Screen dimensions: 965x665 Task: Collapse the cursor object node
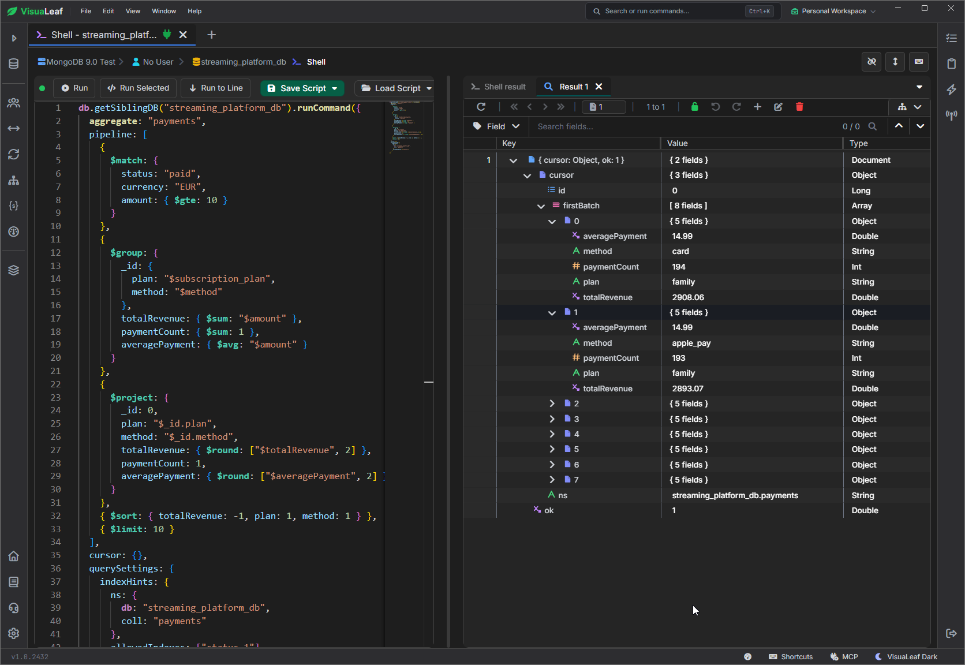527,175
